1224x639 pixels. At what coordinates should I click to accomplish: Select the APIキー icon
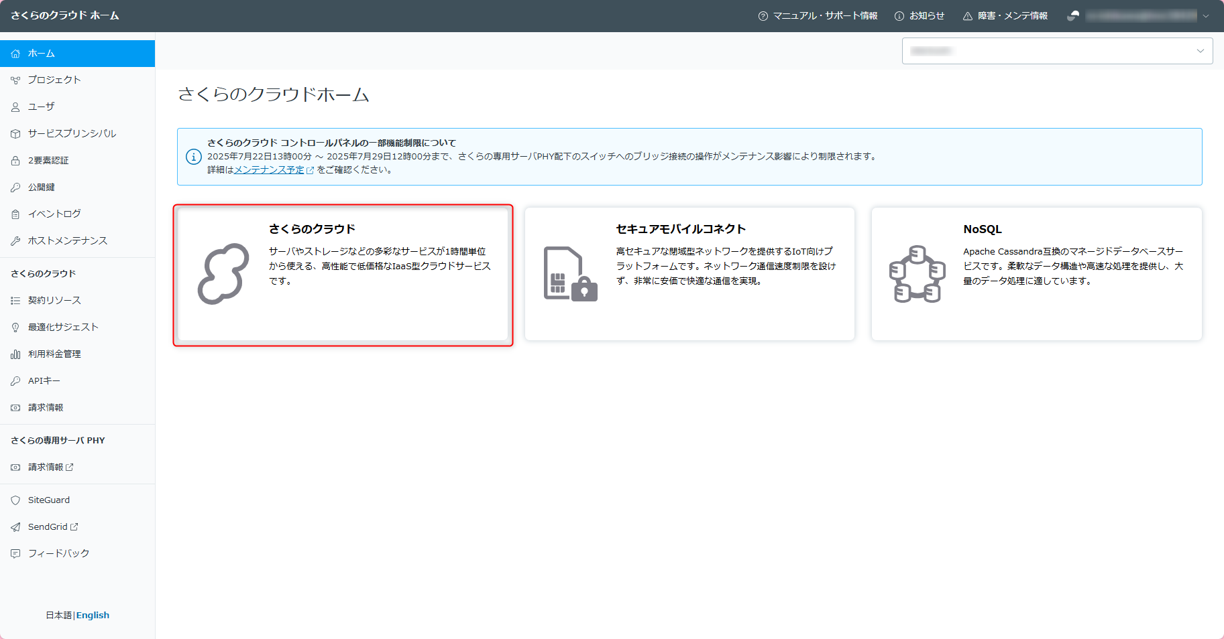click(x=15, y=380)
